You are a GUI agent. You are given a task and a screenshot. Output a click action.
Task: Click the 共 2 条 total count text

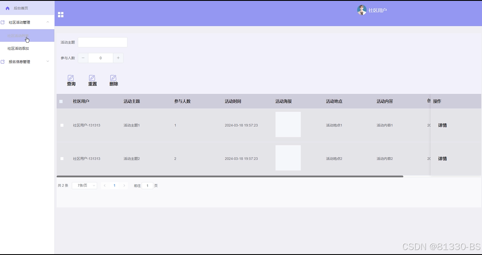(x=63, y=186)
